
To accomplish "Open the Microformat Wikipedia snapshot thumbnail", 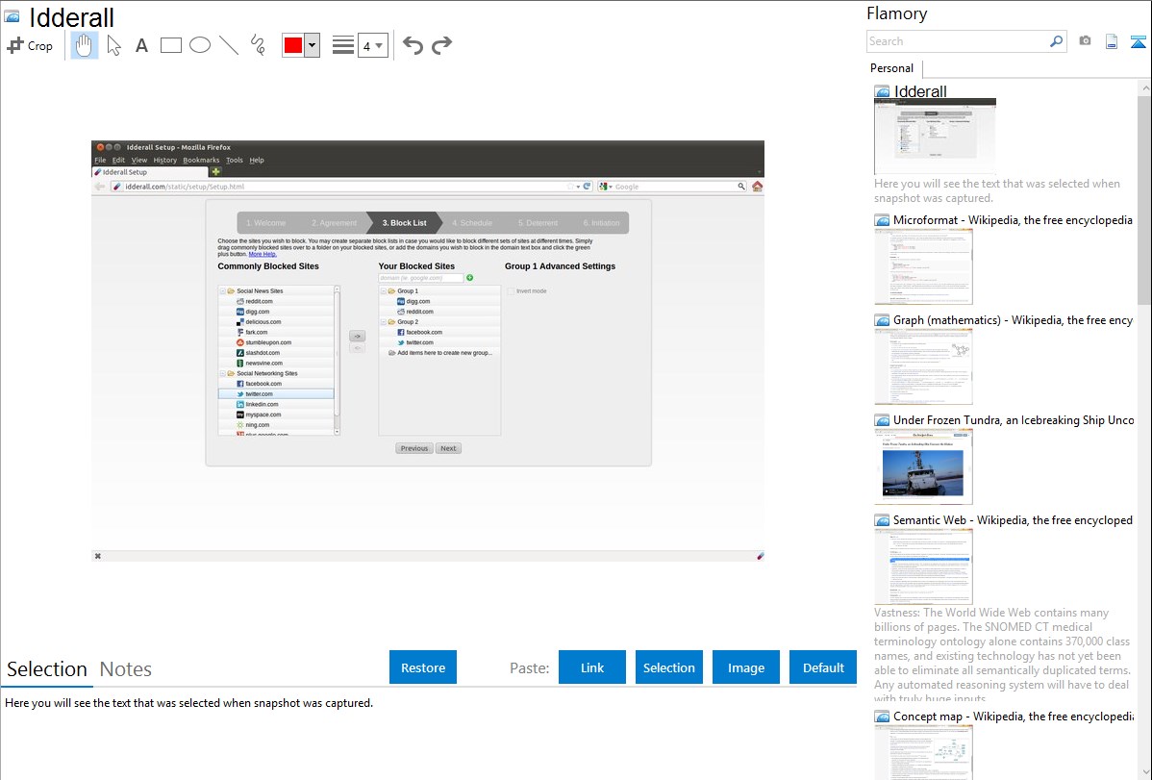I will 923,266.
